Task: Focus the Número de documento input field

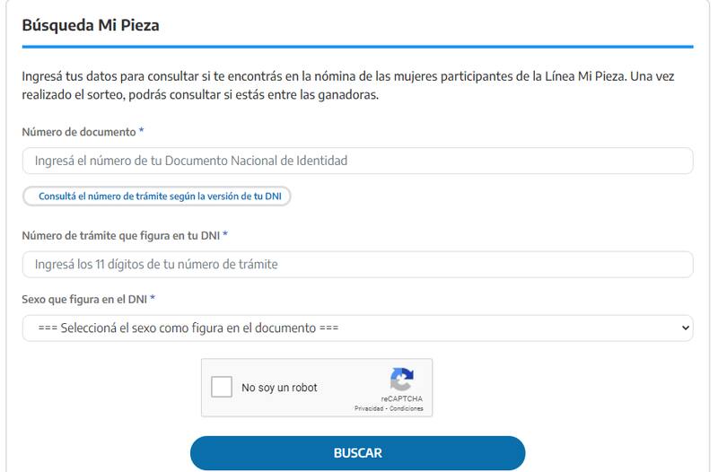Action: [x=357, y=161]
